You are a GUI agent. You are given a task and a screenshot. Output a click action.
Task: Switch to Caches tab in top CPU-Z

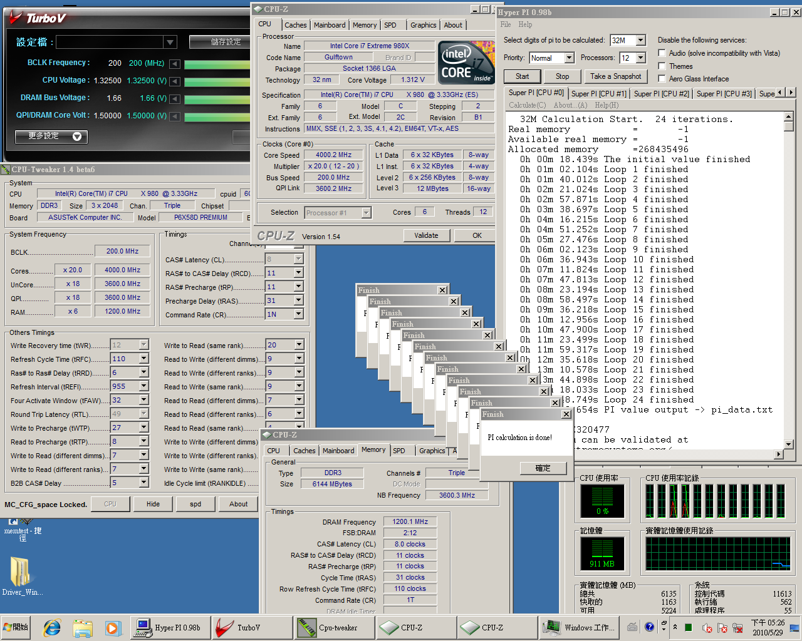[296, 25]
